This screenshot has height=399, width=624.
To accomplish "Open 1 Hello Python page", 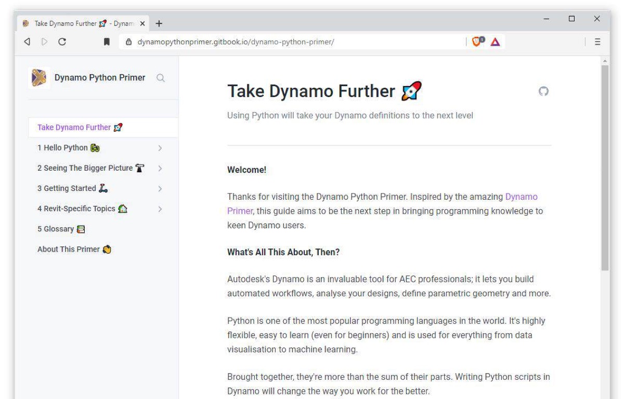I will 68,148.
